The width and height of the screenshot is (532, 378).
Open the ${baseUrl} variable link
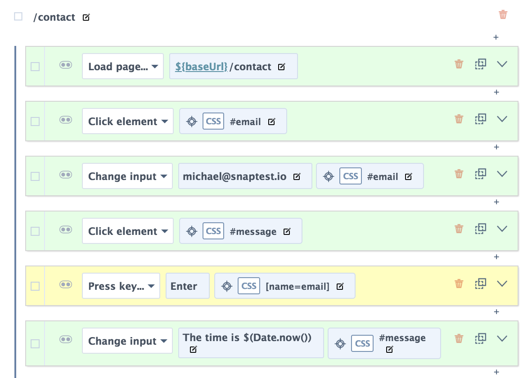click(202, 67)
